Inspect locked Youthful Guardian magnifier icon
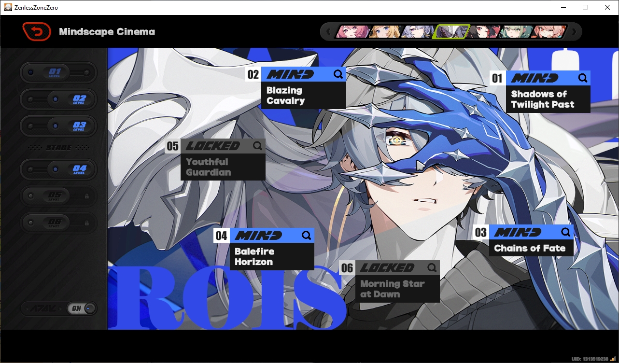The image size is (619, 363). point(258,146)
